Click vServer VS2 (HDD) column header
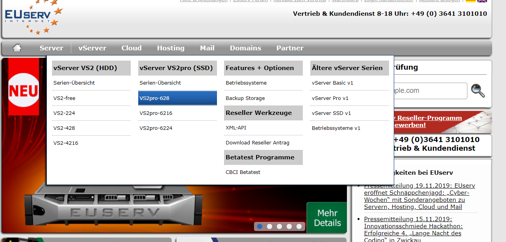This screenshot has height=242, width=506. pyautogui.click(x=91, y=68)
